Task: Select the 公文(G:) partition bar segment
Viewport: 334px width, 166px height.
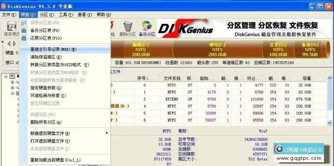Action: [278, 50]
